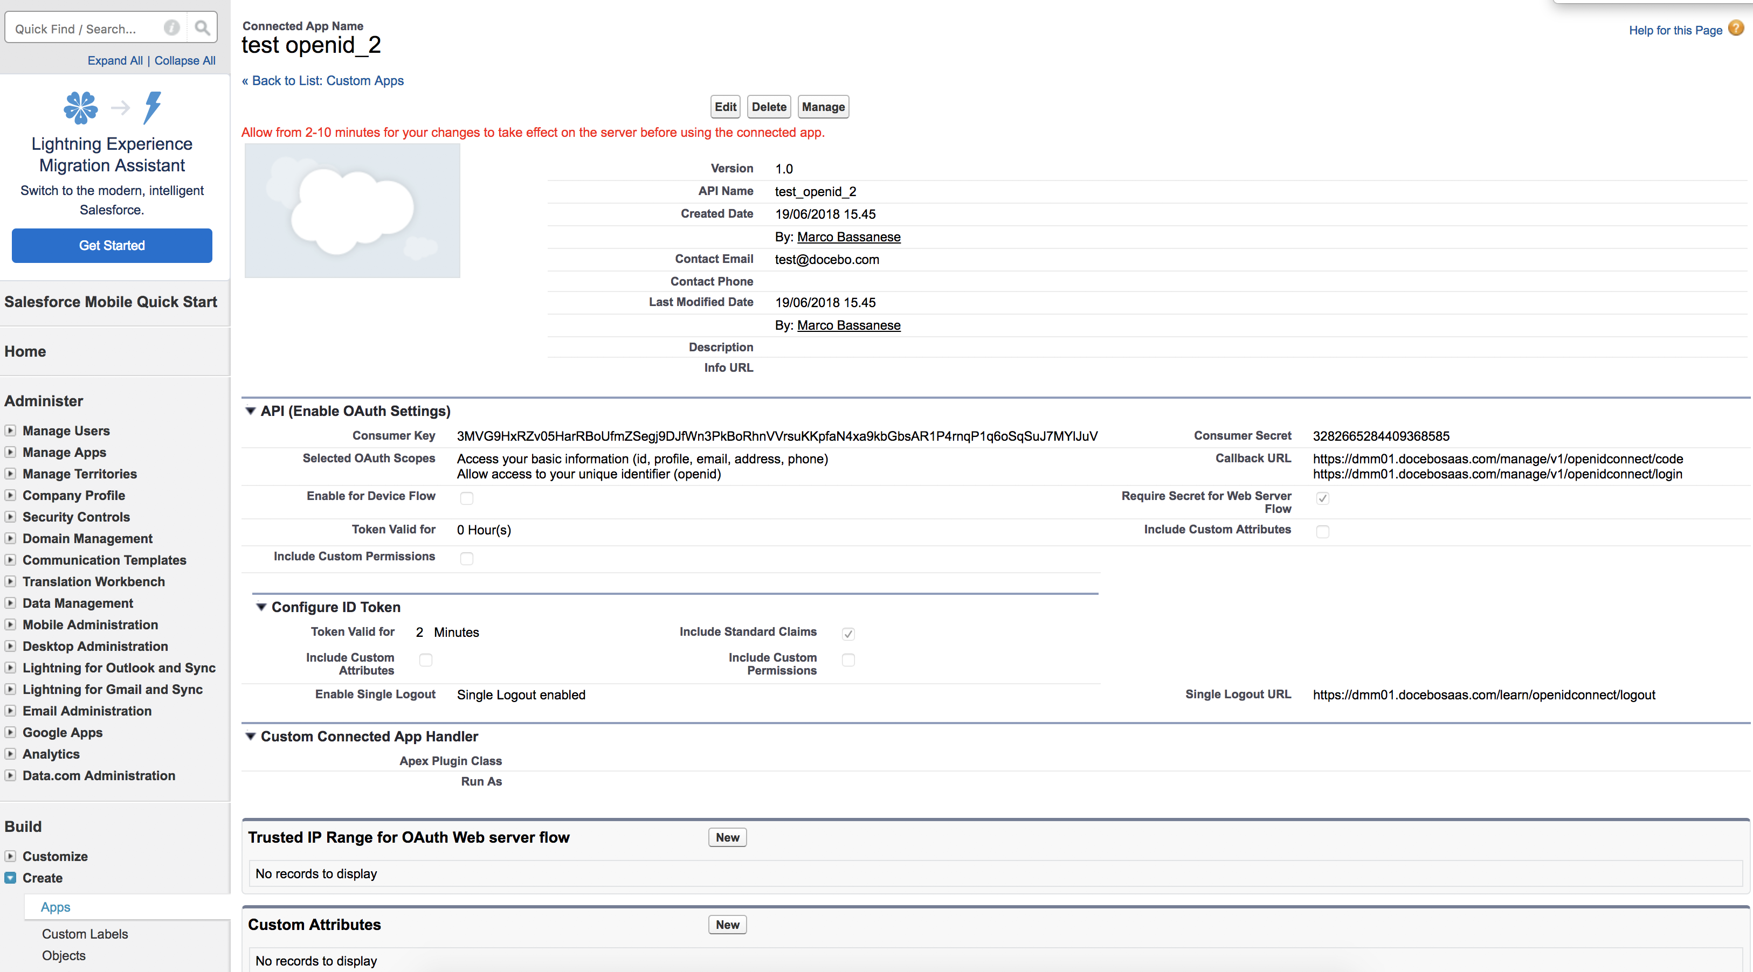Open the Help for this Page question icon
Viewport: 1753px width, 972px height.
coord(1736,29)
